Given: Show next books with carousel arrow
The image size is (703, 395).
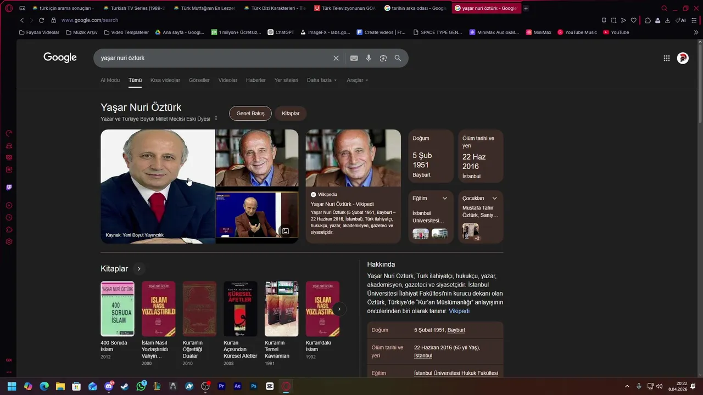Looking at the screenshot, I should click(x=339, y=309).
